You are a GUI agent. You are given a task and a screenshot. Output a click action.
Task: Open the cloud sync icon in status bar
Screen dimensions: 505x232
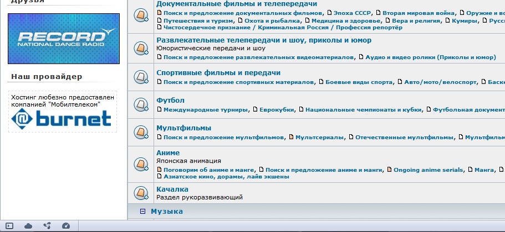tap(28, 226)
